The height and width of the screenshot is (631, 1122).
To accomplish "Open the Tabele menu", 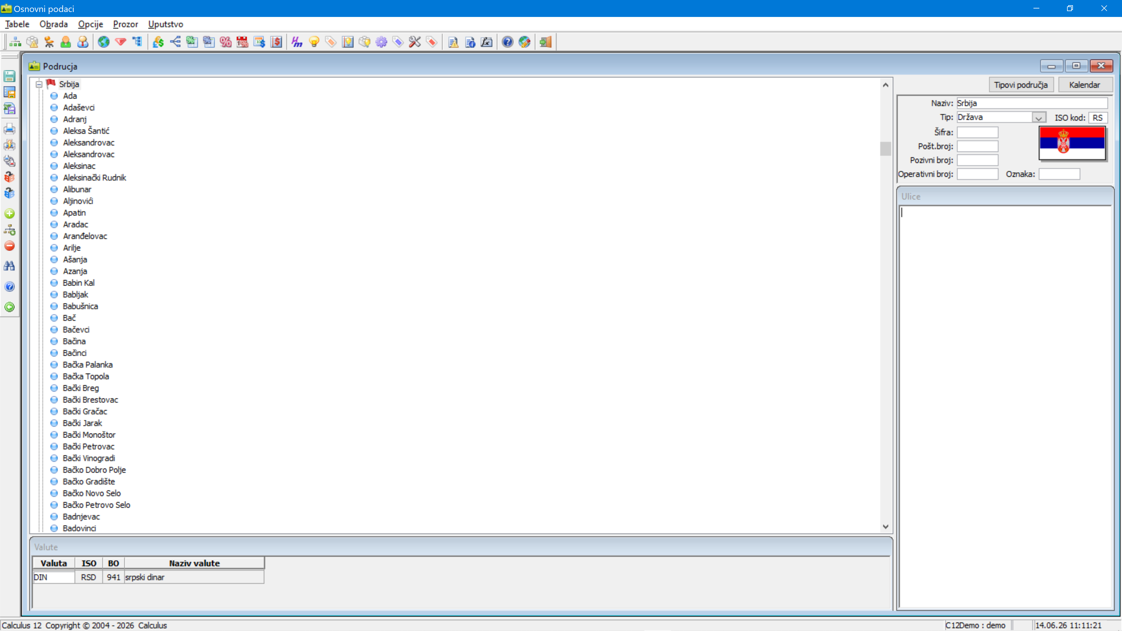I will [x=17, y=24].
